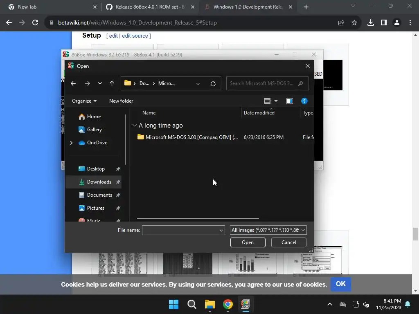Open Chrome three-dot menu
Screen dimensions: 419x314
(410, 23)
